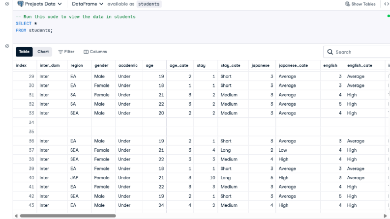Image resolution: width=390 pixels, height=219 pixels.
Task: Open the DataFrame output type dropdown
Action: tap(88, 4)
